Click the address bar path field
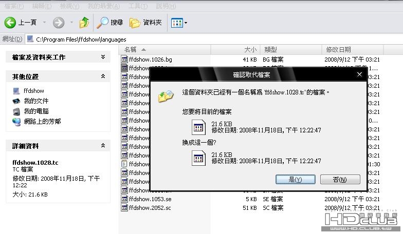 coord(213,39)
